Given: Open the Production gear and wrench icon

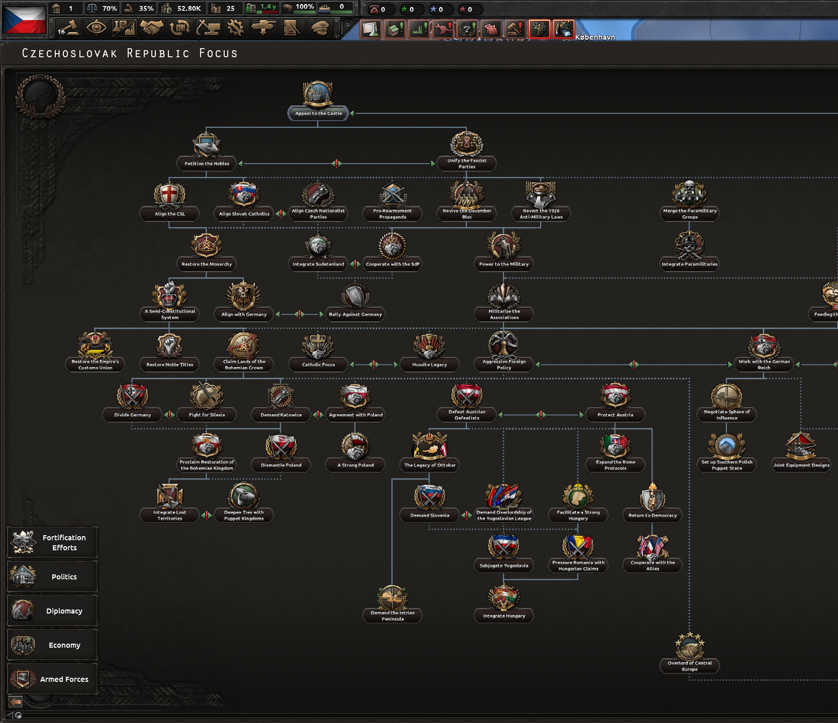Looking at the screenshot, I should tap(235, 28).
